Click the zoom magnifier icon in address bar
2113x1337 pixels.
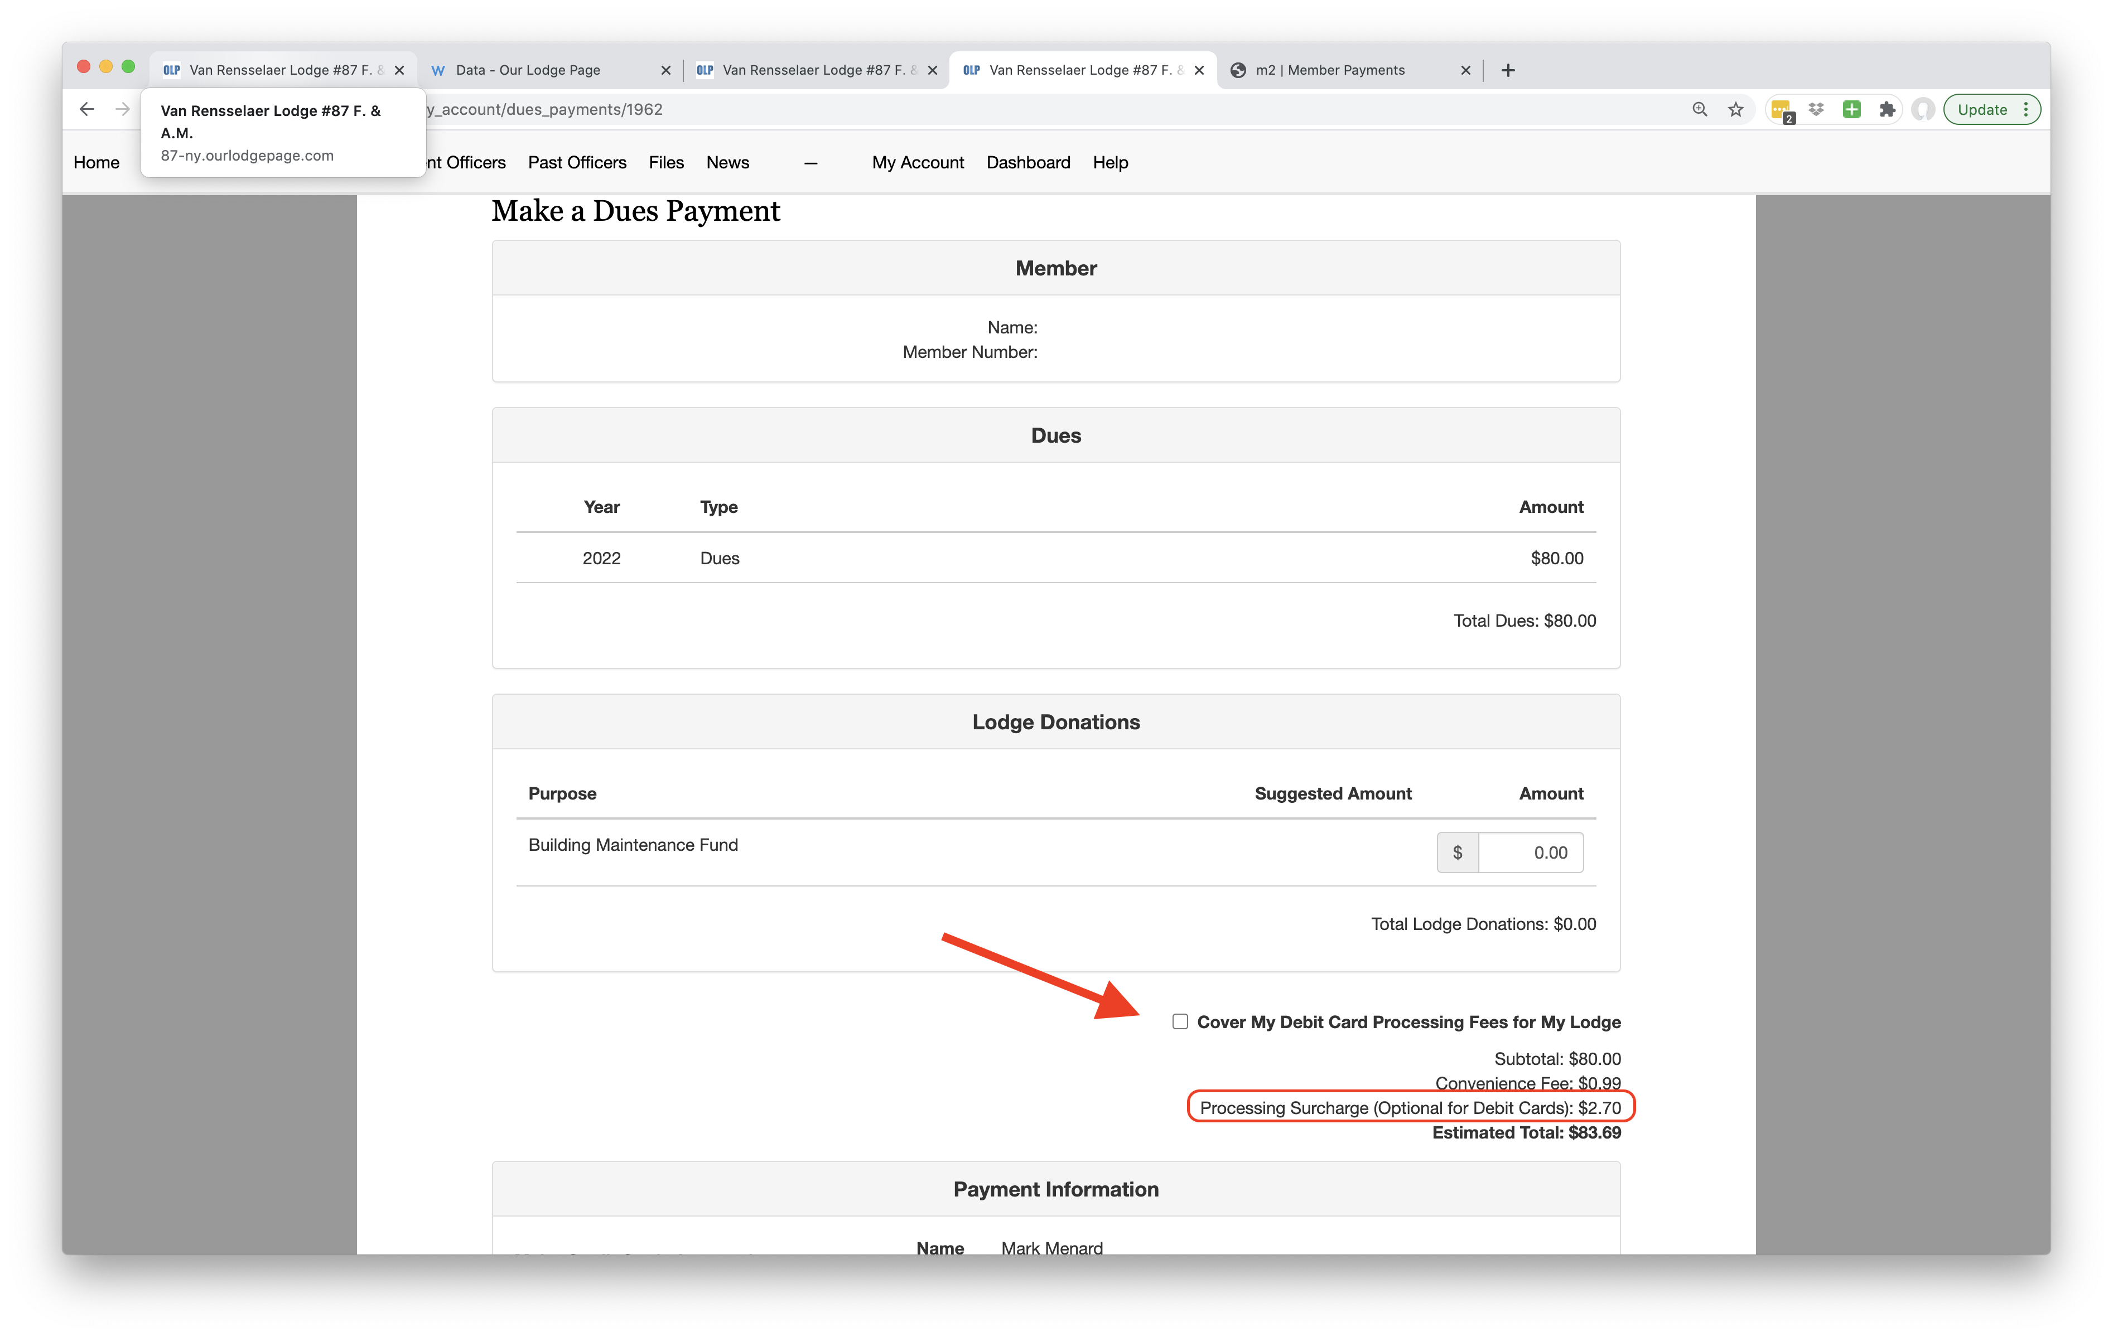(x=1700, y=110)
